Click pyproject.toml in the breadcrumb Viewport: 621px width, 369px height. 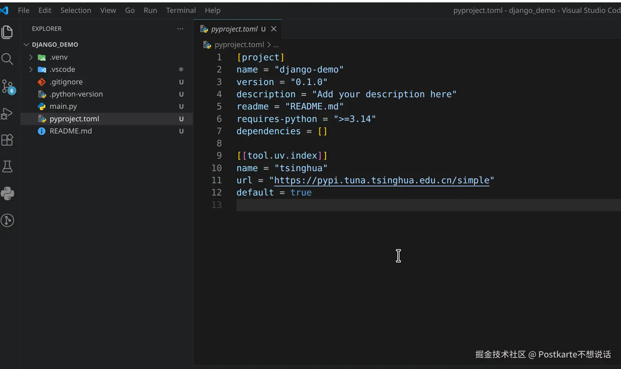point(239,45)
